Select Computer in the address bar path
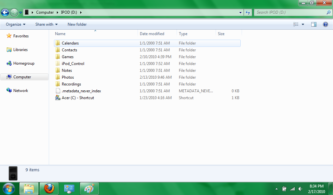The height and width of the screenshot is (195, 333). tap(45, 12)
